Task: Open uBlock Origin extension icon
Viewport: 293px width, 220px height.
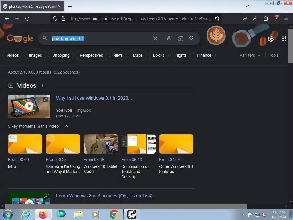Action: (276, 18)
